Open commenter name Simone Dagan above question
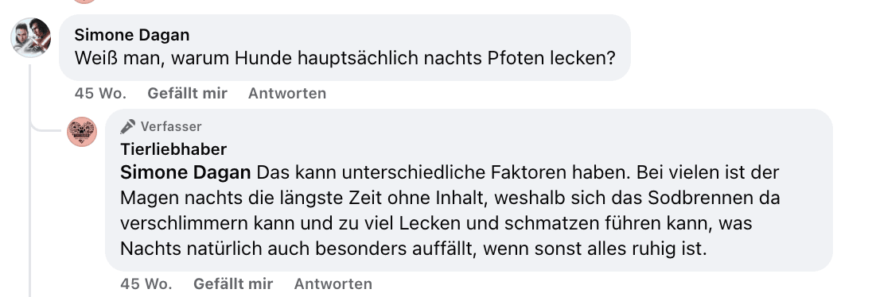 (x=132, y=35)
